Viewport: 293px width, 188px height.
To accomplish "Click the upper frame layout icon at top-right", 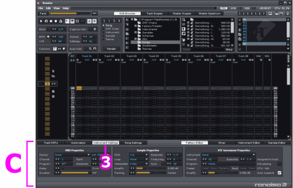I will pyautogui.click(x=277, y=14).
